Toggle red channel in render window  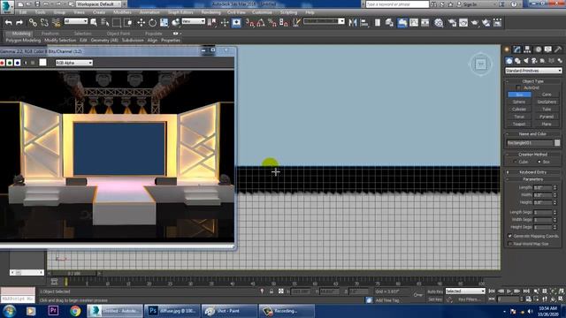tap(2, 63)
